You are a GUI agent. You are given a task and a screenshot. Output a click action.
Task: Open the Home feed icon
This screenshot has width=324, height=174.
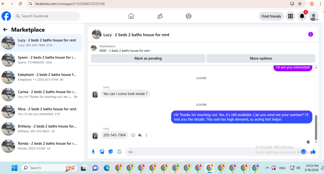(x=131, y=16)
